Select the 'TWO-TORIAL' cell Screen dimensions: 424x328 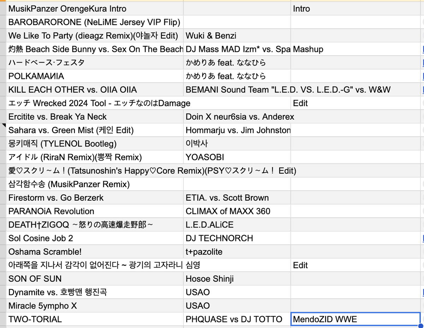click(x=95, y=319)
